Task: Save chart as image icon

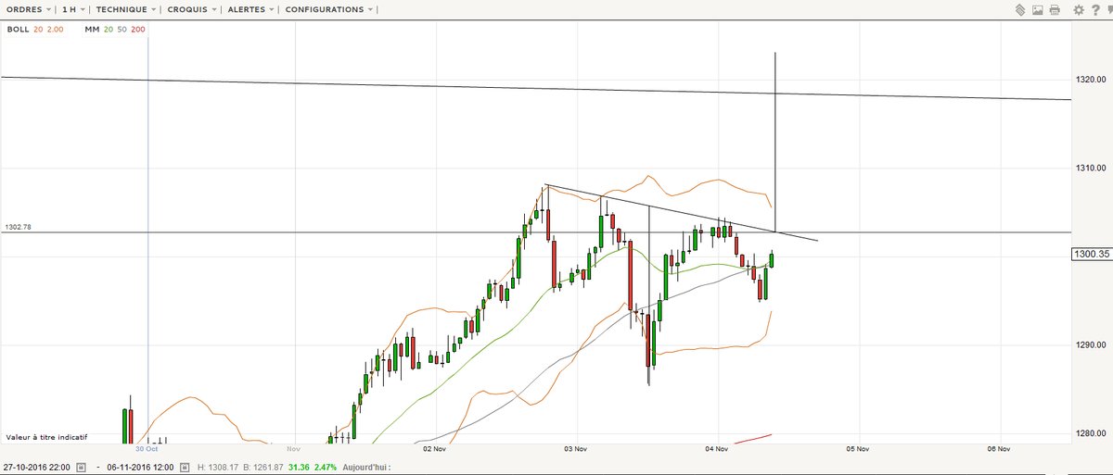Action: coord(1036,10)
